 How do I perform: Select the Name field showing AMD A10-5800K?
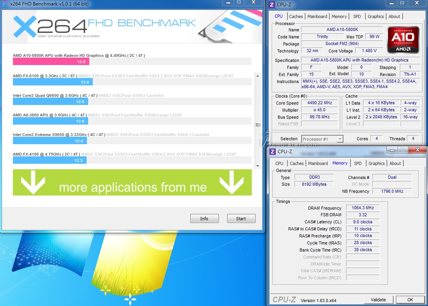coord(342,29)
